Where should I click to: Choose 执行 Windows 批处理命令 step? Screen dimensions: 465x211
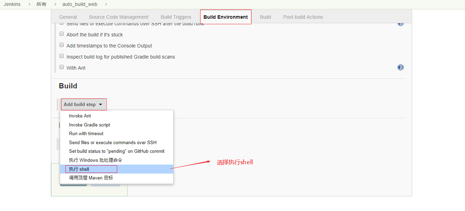117,160
